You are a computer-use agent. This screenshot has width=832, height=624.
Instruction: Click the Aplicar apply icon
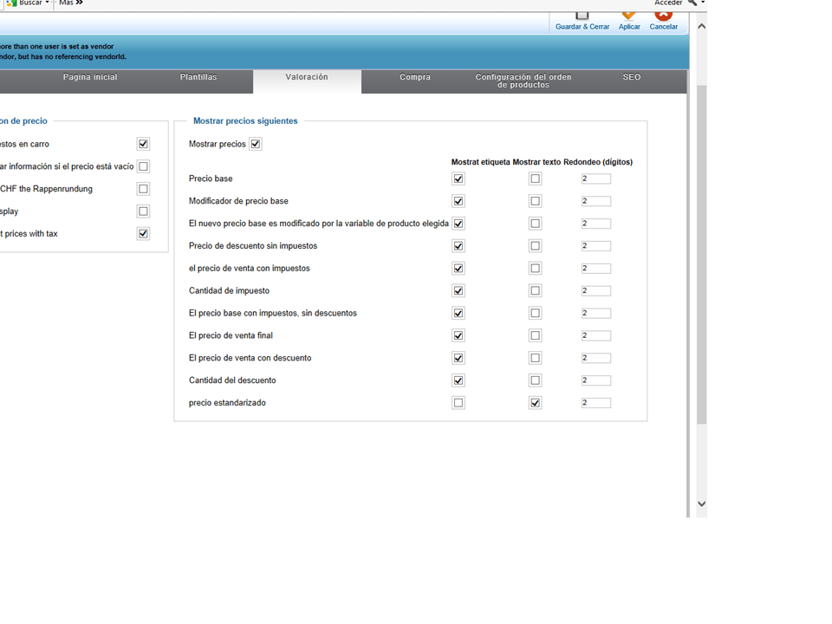[629, 16]
